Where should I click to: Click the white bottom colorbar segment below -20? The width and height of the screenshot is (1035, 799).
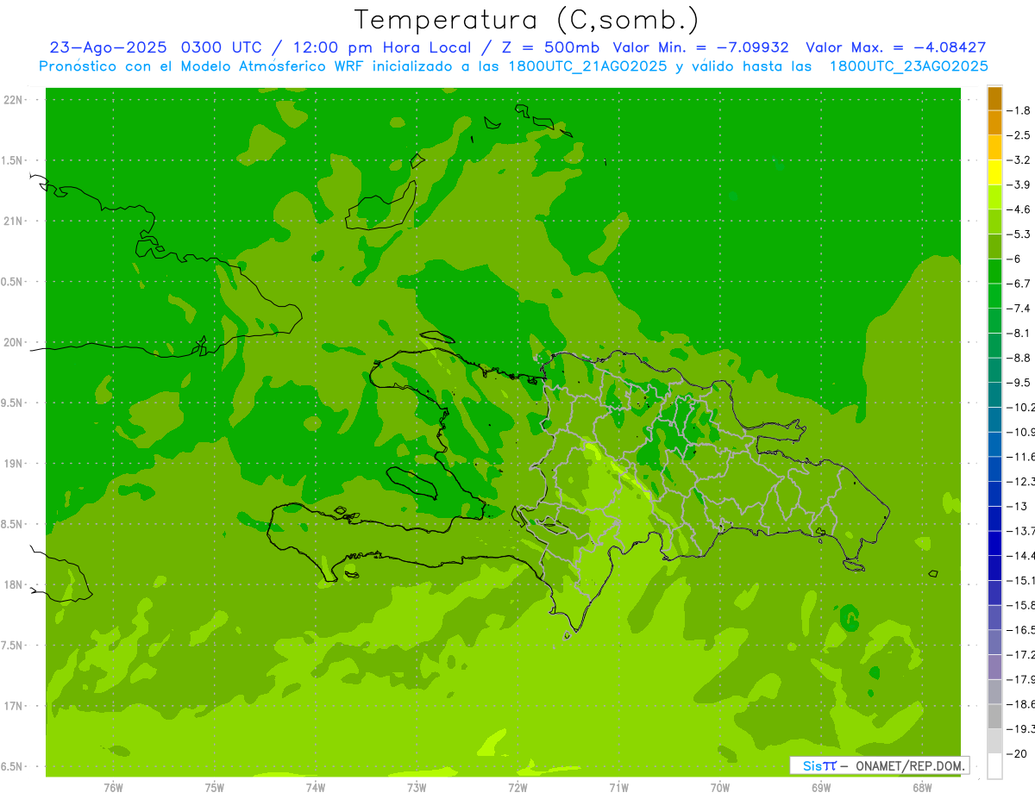[x=994, y=765]
